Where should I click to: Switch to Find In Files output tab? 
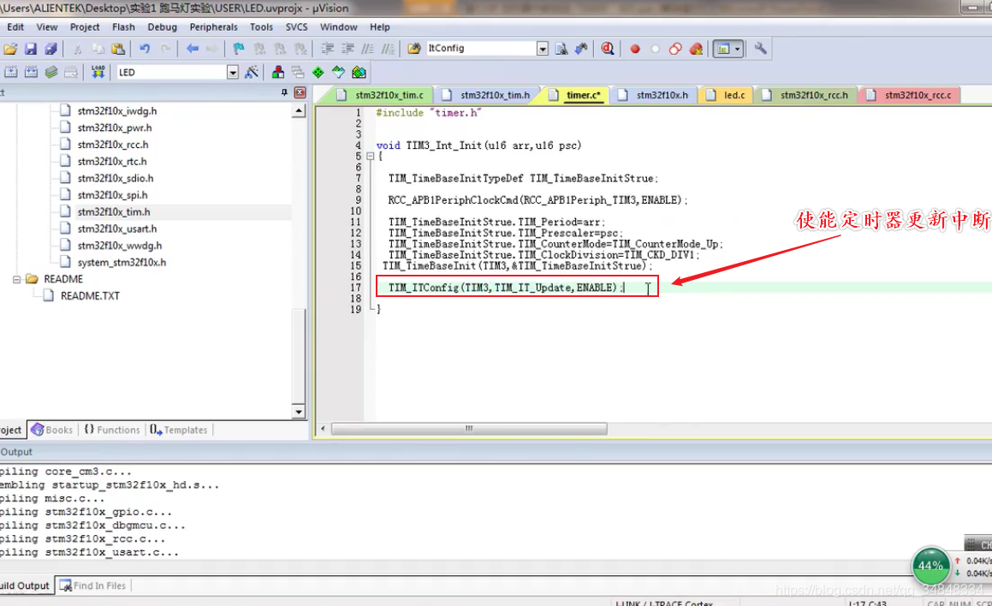pyautogui.click(x=93, y=585)
